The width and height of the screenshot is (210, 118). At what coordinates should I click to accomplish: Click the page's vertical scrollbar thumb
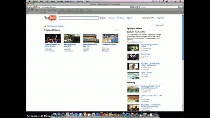(182, 37)
